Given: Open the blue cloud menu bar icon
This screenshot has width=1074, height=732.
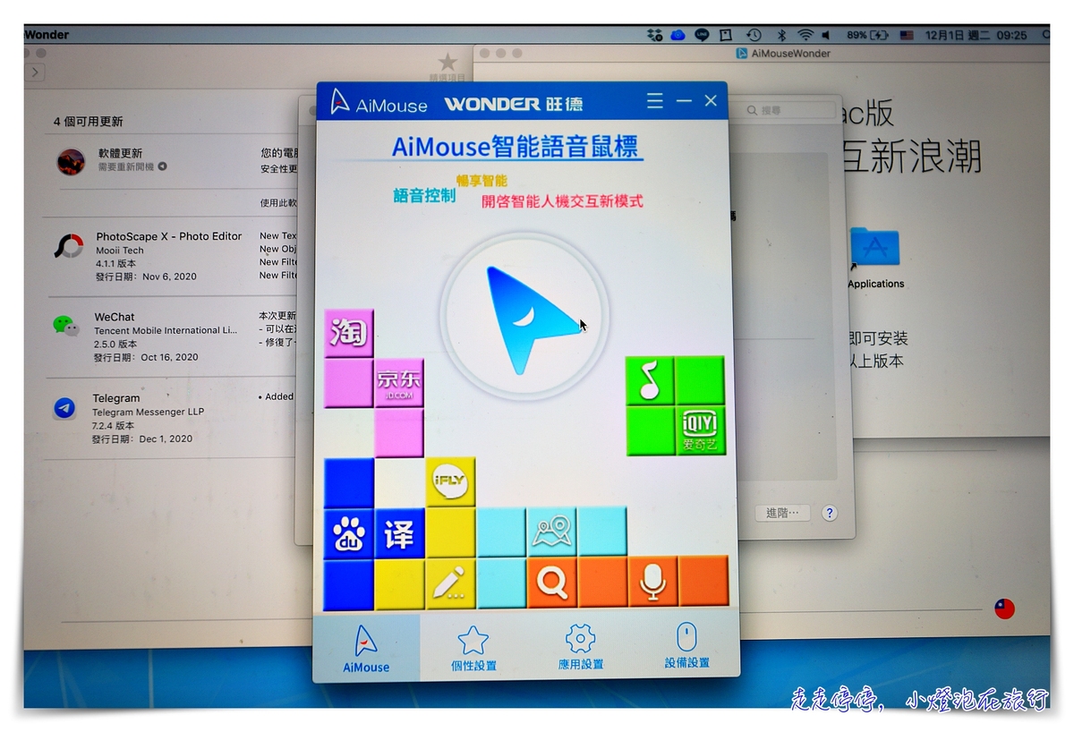Looking at the screenshot, I should coord(678,35).
